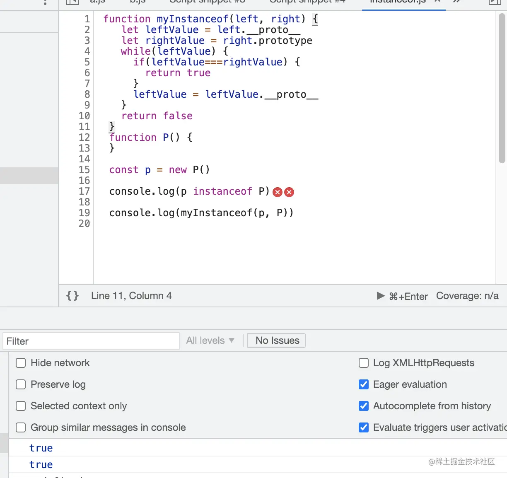The image size is (507, 478).
Task: Click 'console.log(p instanceof P)' code text
Action: 189,191
